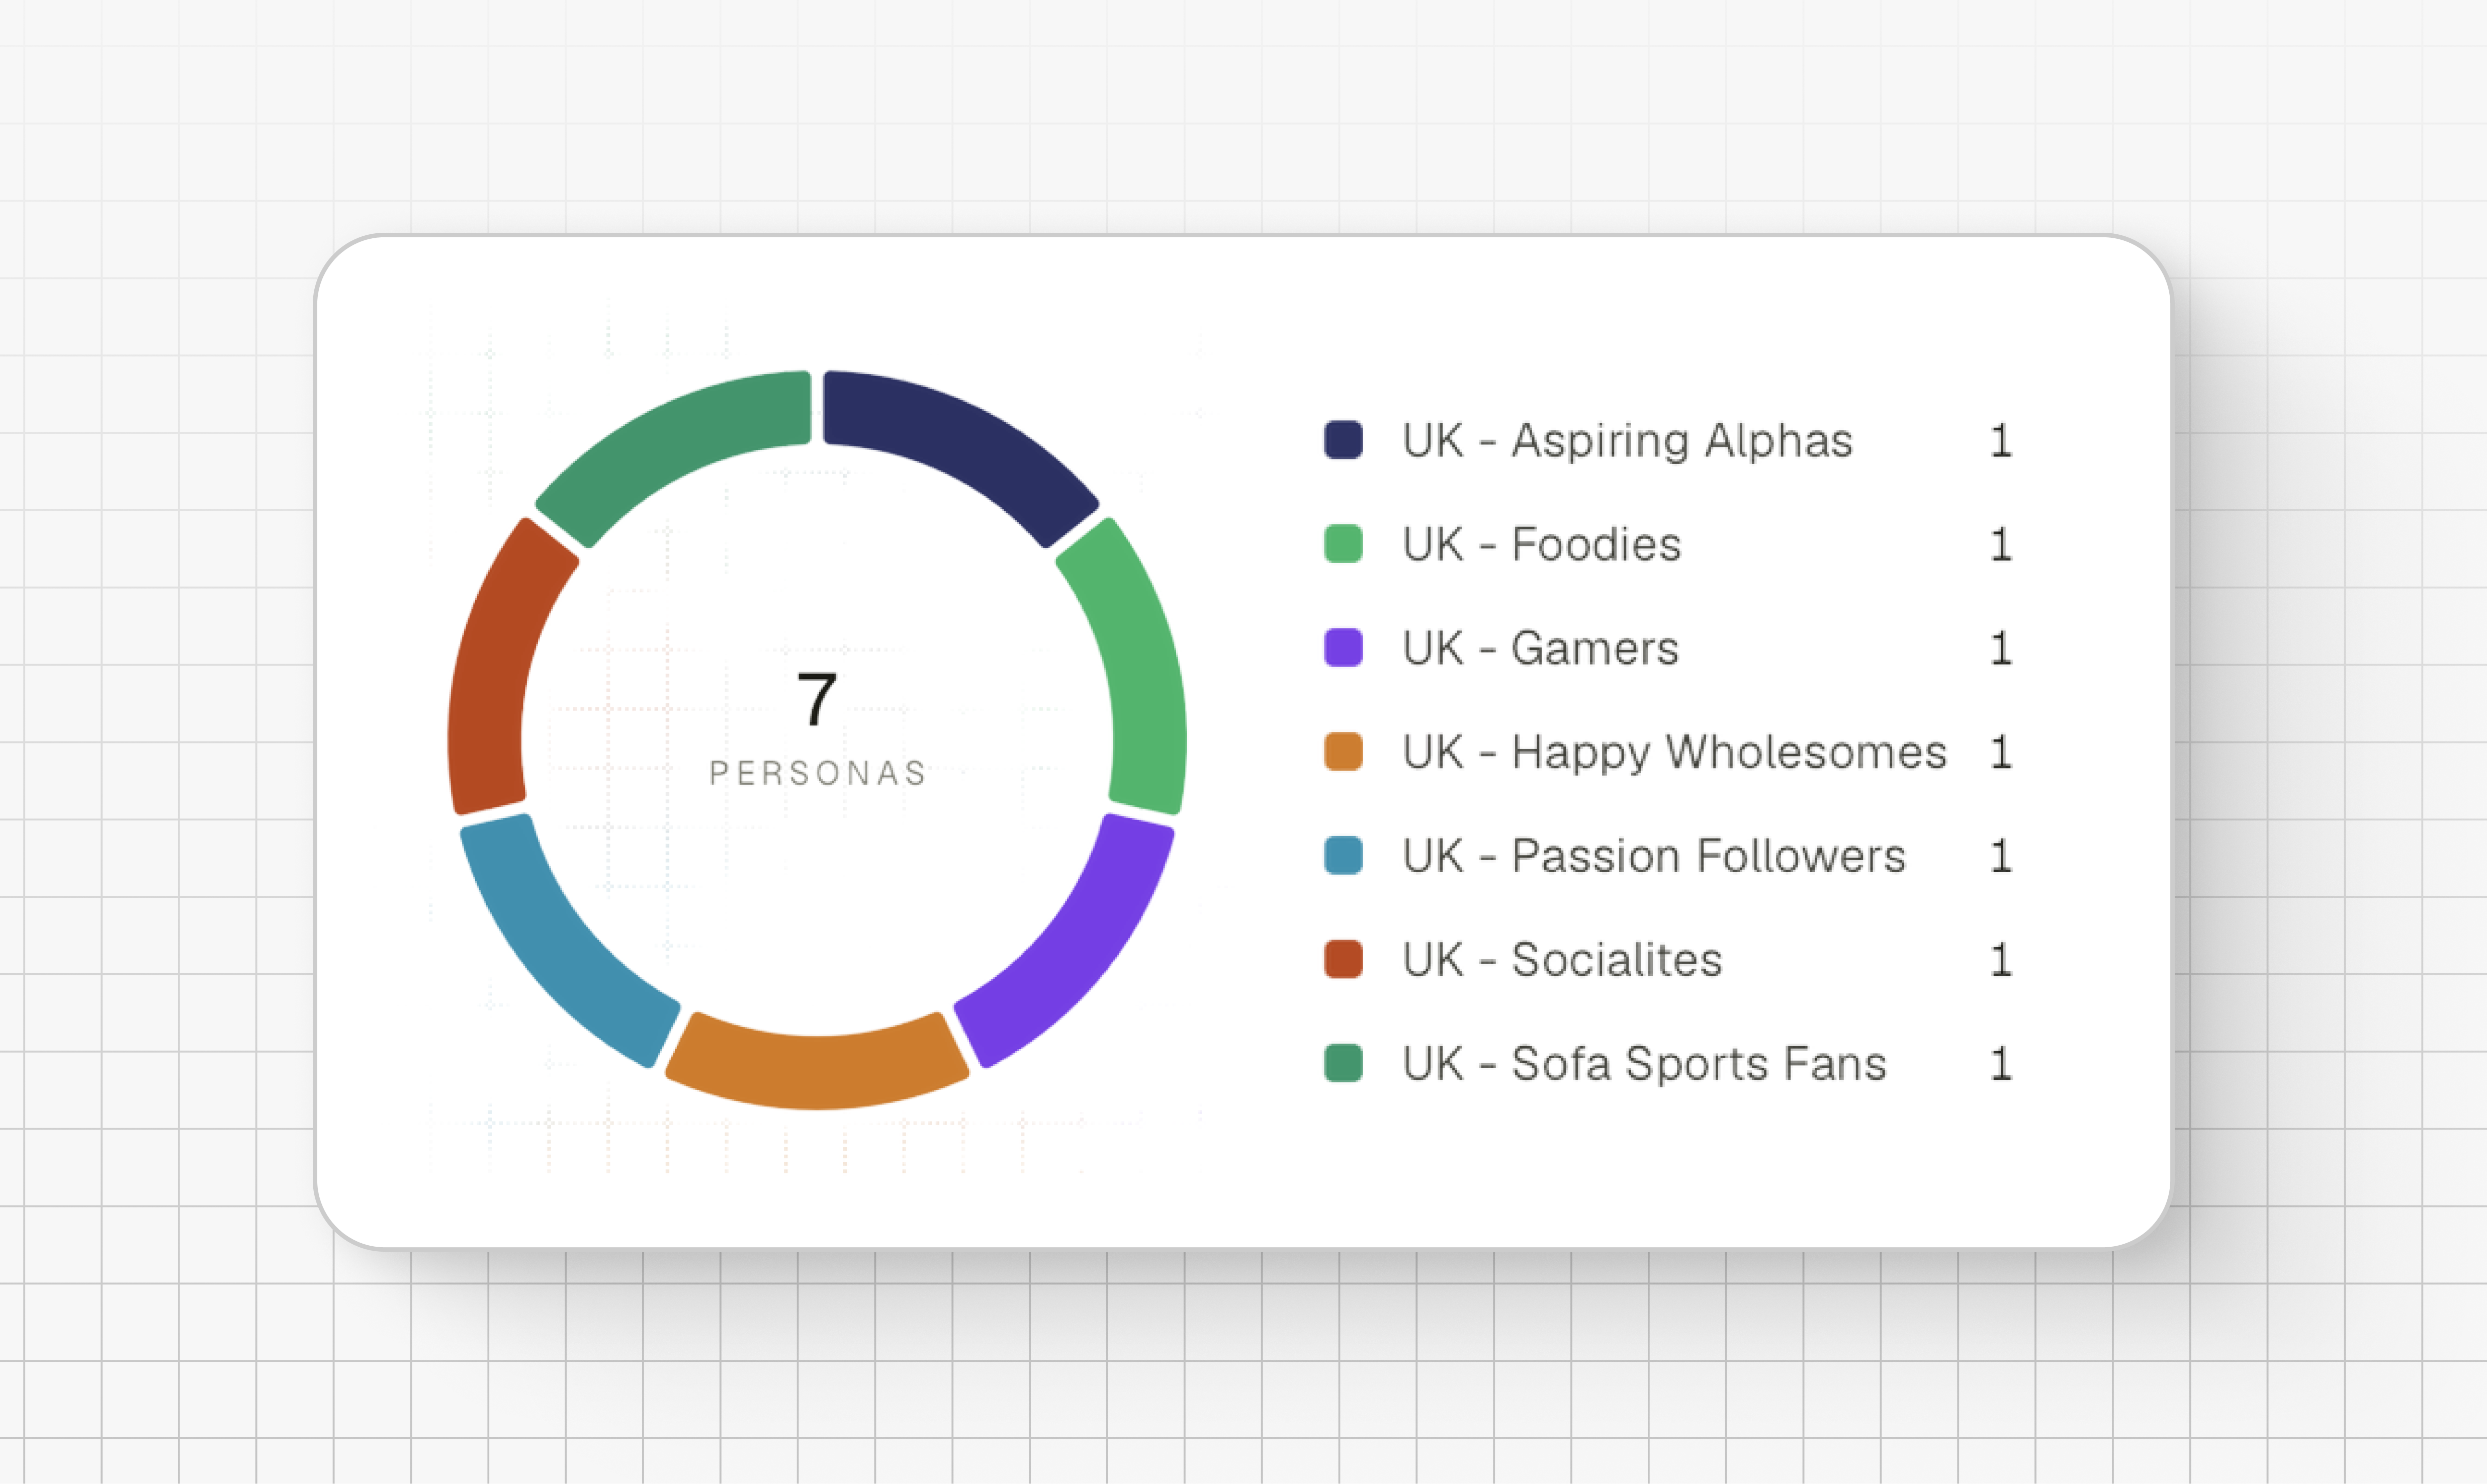Click the UK - Gamers legend label

[1540, 648]
